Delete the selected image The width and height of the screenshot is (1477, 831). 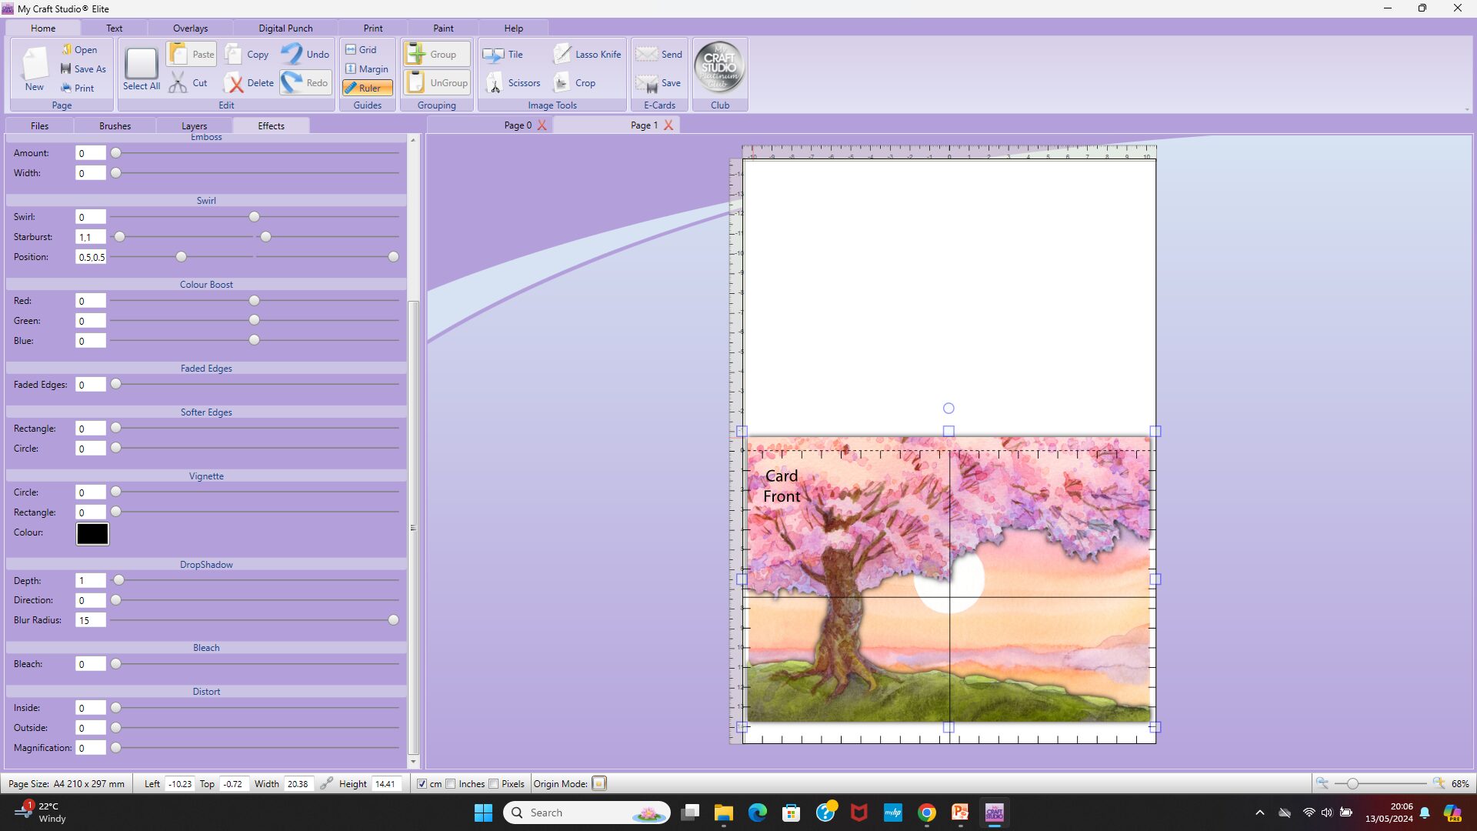pos(248,83)
